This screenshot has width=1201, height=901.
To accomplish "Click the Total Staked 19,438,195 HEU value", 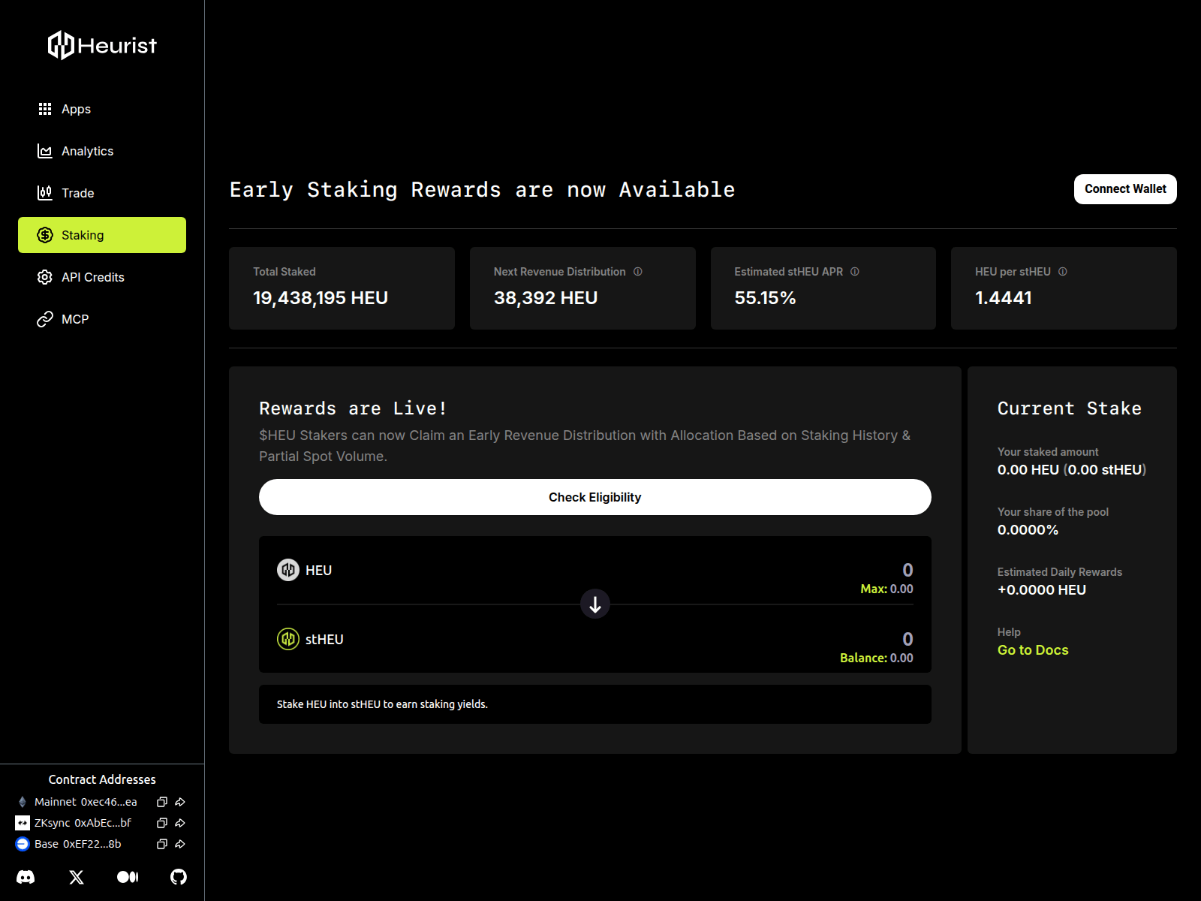I will [x=321, y=298].
